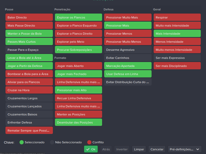The width and height of the screenshot is (206, 154).
Task: Select Pressionar Menos
Action: (x=128, y=34)
